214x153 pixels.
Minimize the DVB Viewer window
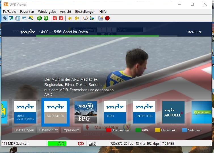(x=179, y=4)
